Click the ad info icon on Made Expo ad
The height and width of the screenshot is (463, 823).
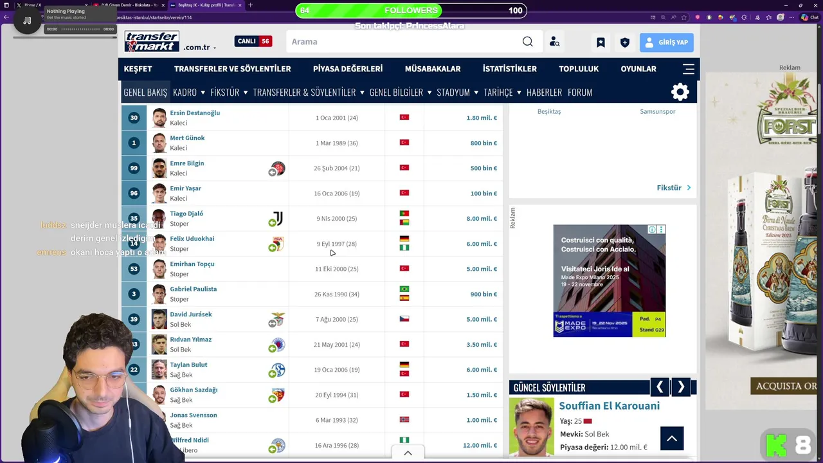[652, 230]
